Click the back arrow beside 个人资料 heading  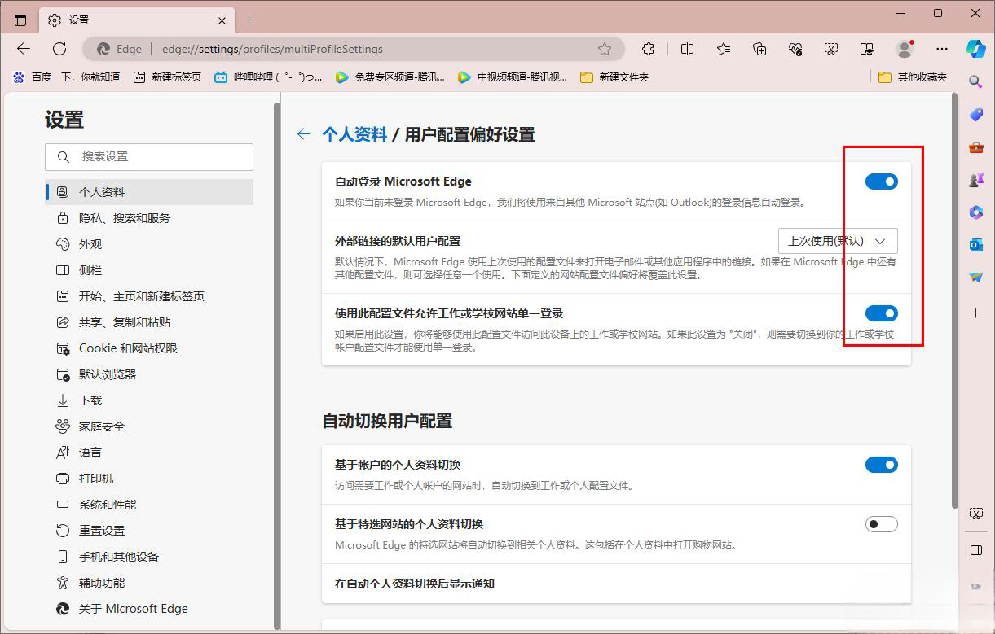[304, 134]
